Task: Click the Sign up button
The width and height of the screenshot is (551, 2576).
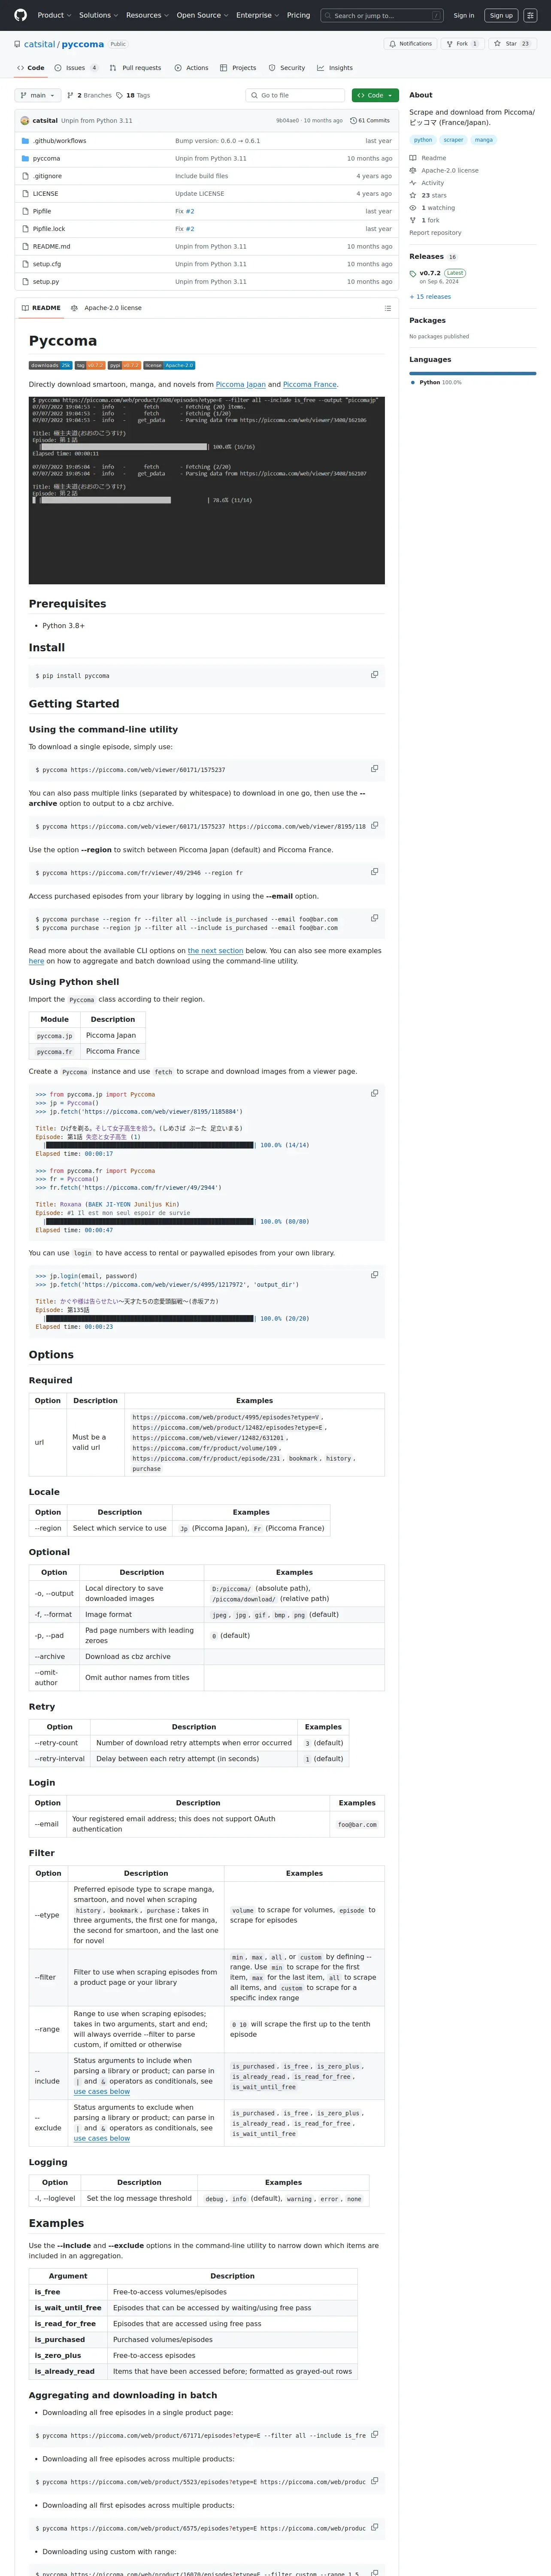Action: [501, 15]
